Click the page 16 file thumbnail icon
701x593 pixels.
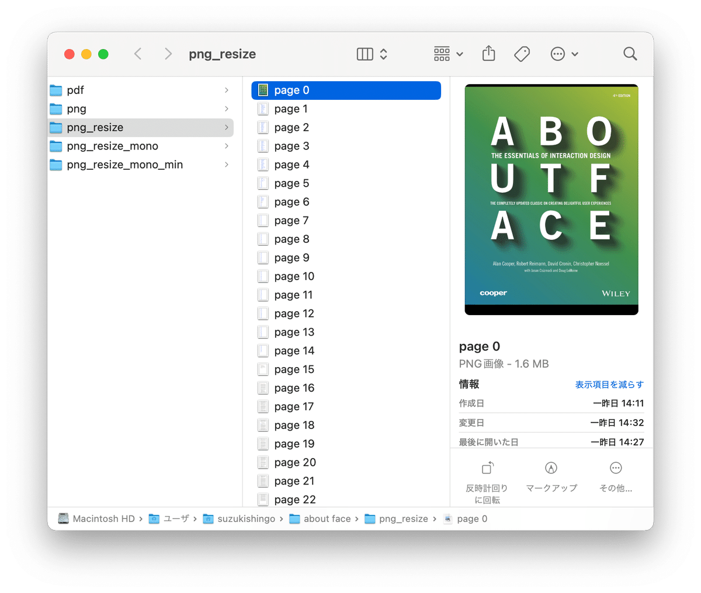263,388
